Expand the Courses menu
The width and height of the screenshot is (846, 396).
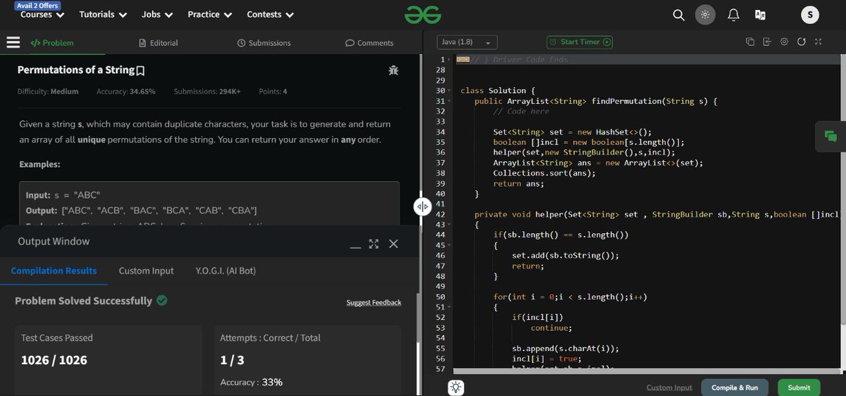click(42, 14)
